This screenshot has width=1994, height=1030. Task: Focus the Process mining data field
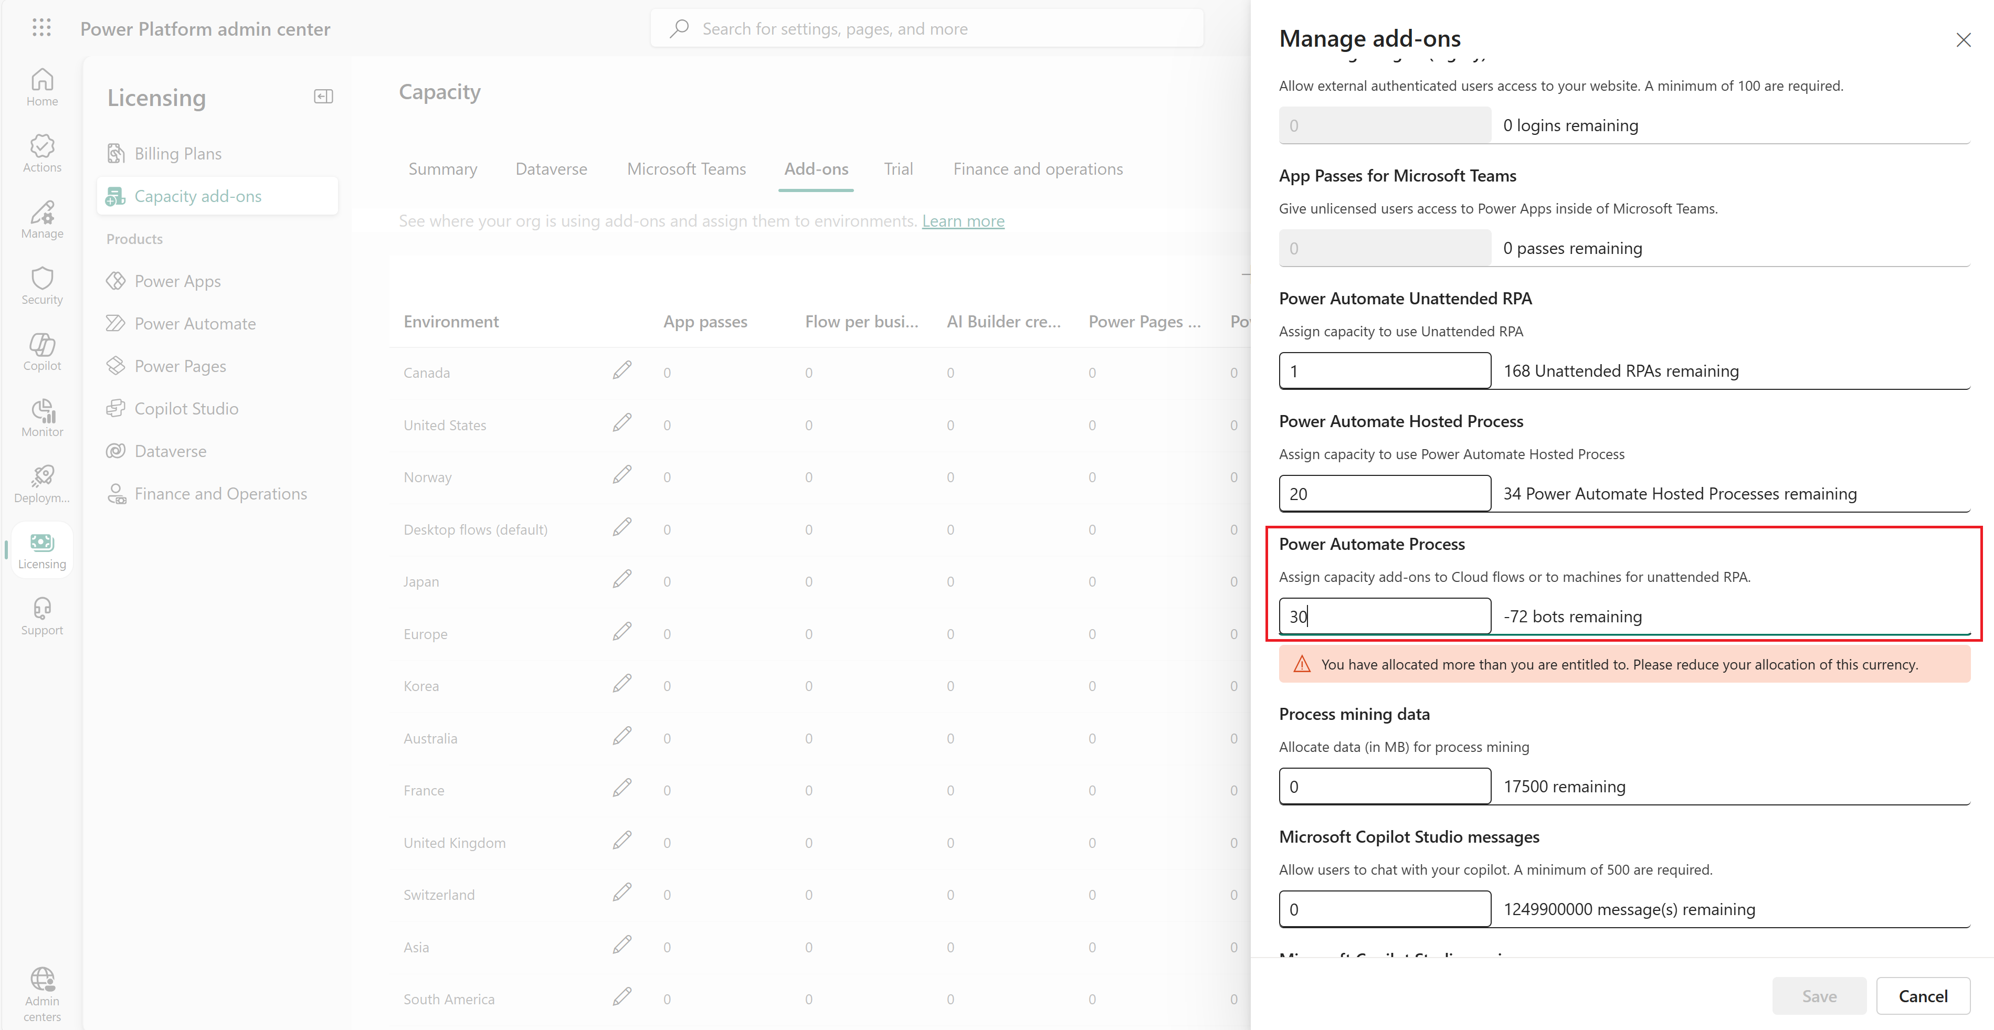coord(1384,786)
